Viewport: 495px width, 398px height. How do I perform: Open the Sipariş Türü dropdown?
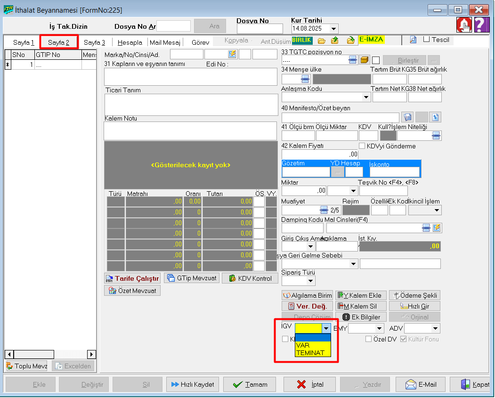(x=310, y=281)
